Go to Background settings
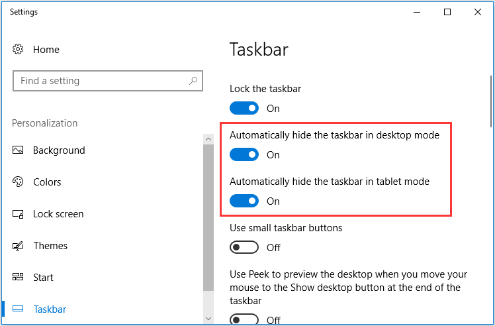 [59, 150]
